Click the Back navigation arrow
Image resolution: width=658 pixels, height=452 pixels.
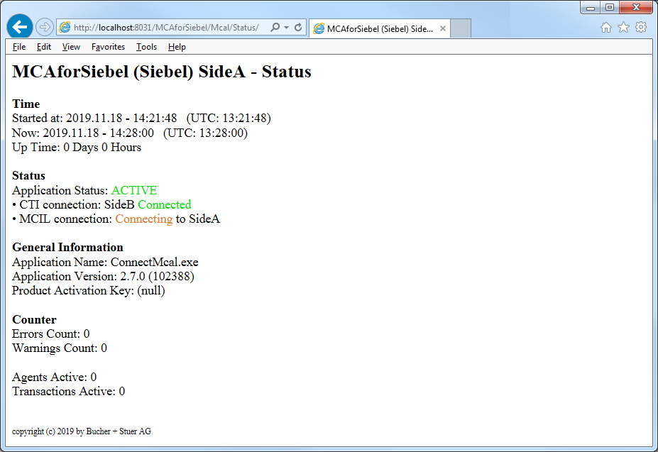point(19,26)
